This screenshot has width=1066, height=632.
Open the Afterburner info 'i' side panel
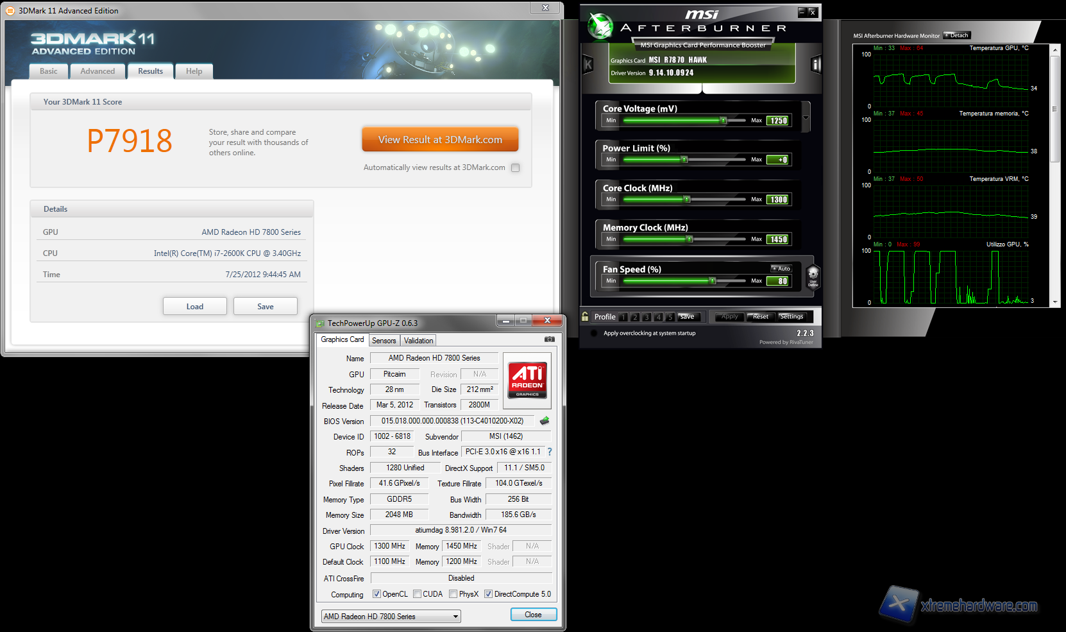pos(816,64)
